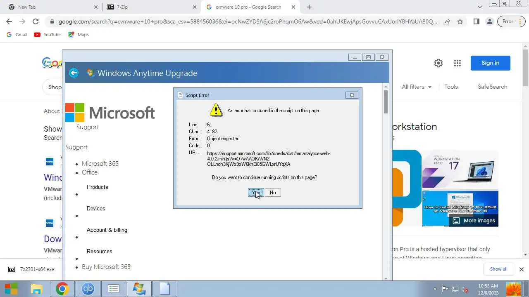Open the Microsoft 365 link
The image size is (529, 297).
click(100, 164)
